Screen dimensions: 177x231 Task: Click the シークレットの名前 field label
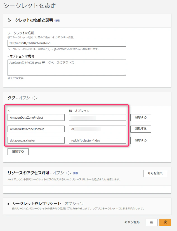pyautogui.click(x=21, y=33)
